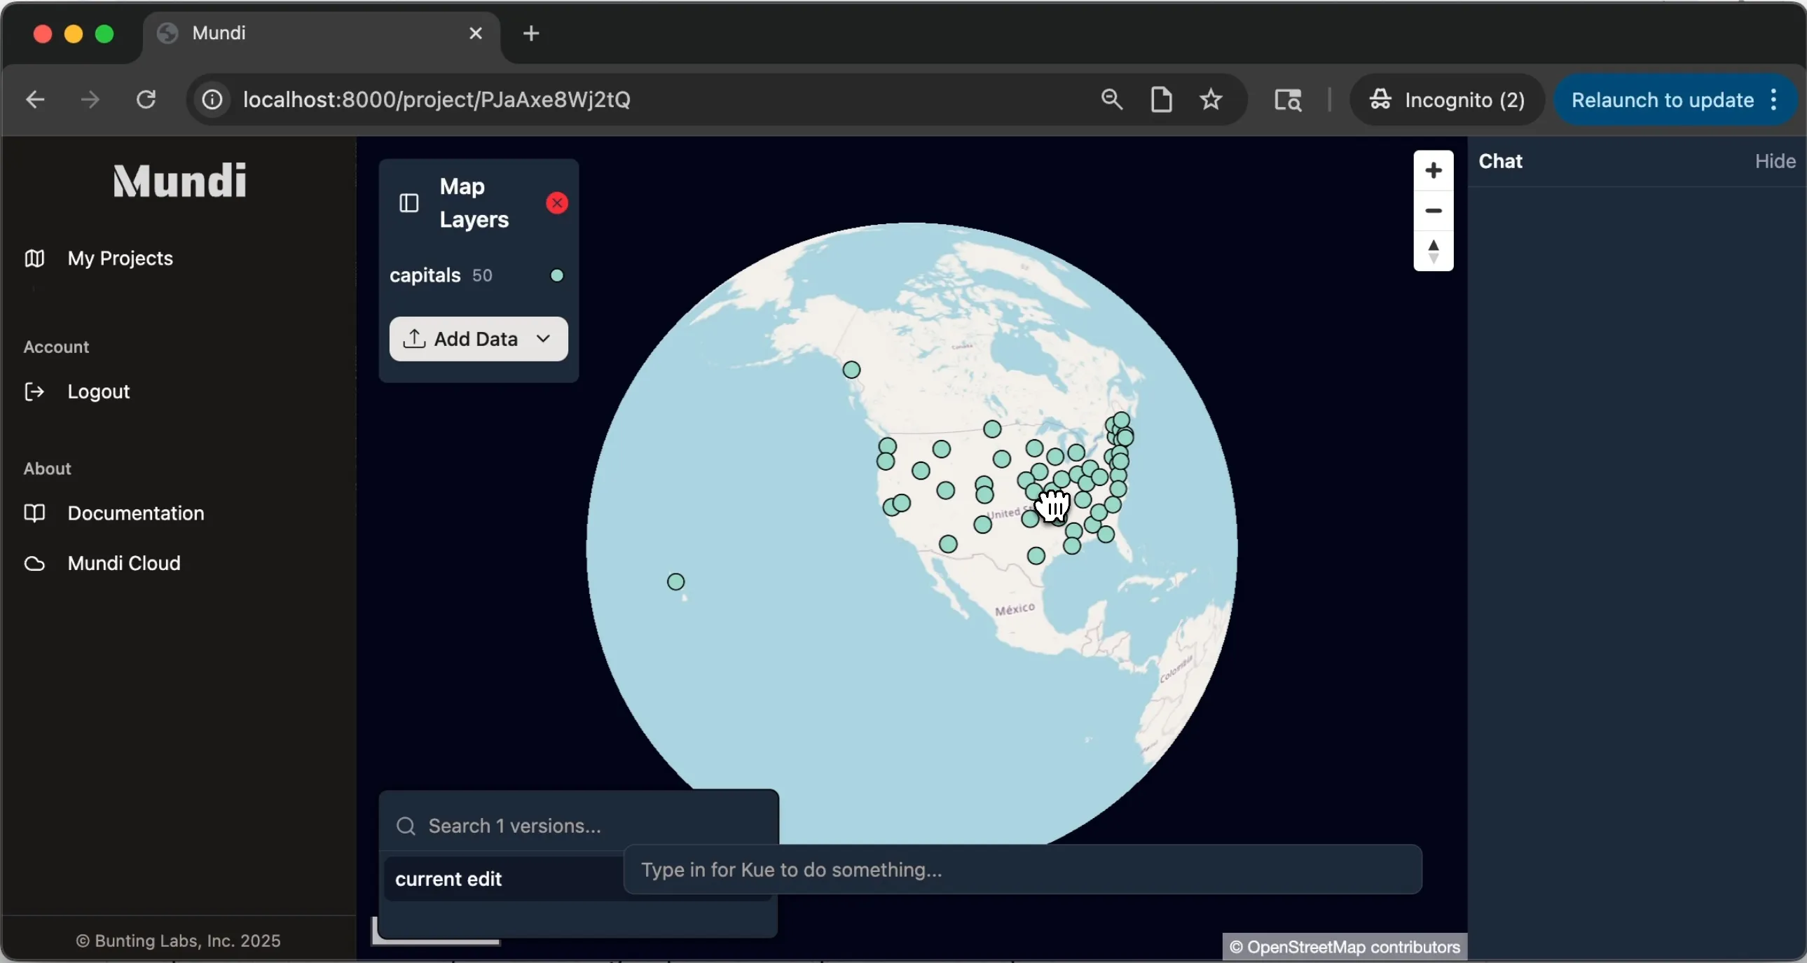Click the capitals feature count 50
Screen dimensions: 1807x963
click(482, 276)
